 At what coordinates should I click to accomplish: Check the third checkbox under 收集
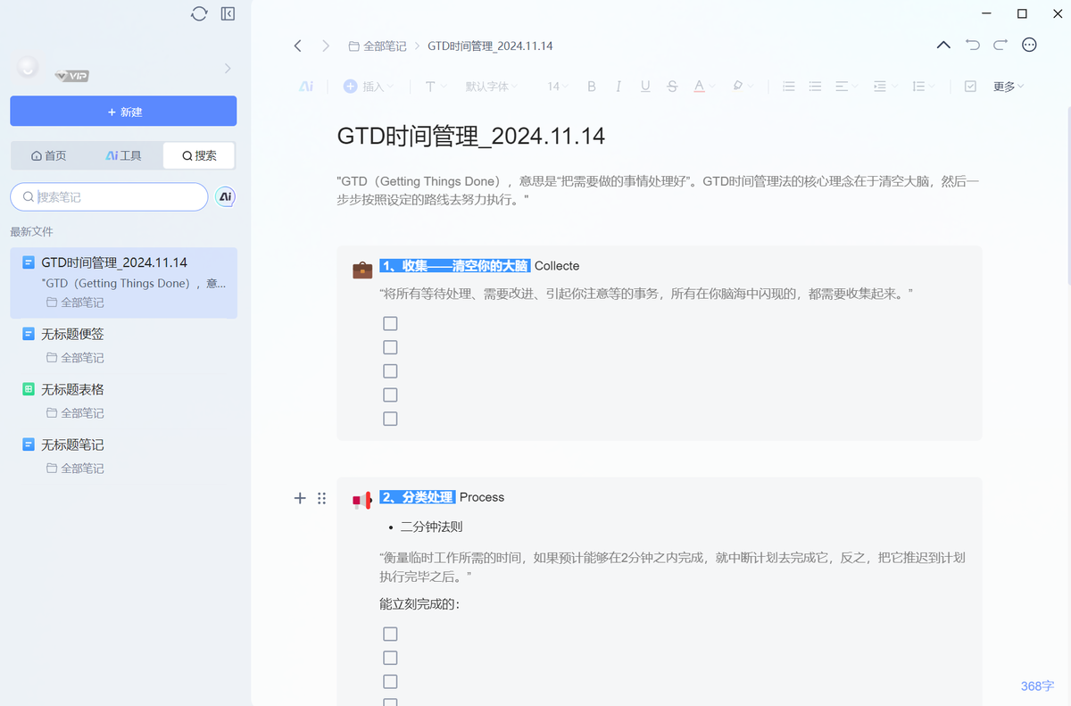tap(390, 371)
